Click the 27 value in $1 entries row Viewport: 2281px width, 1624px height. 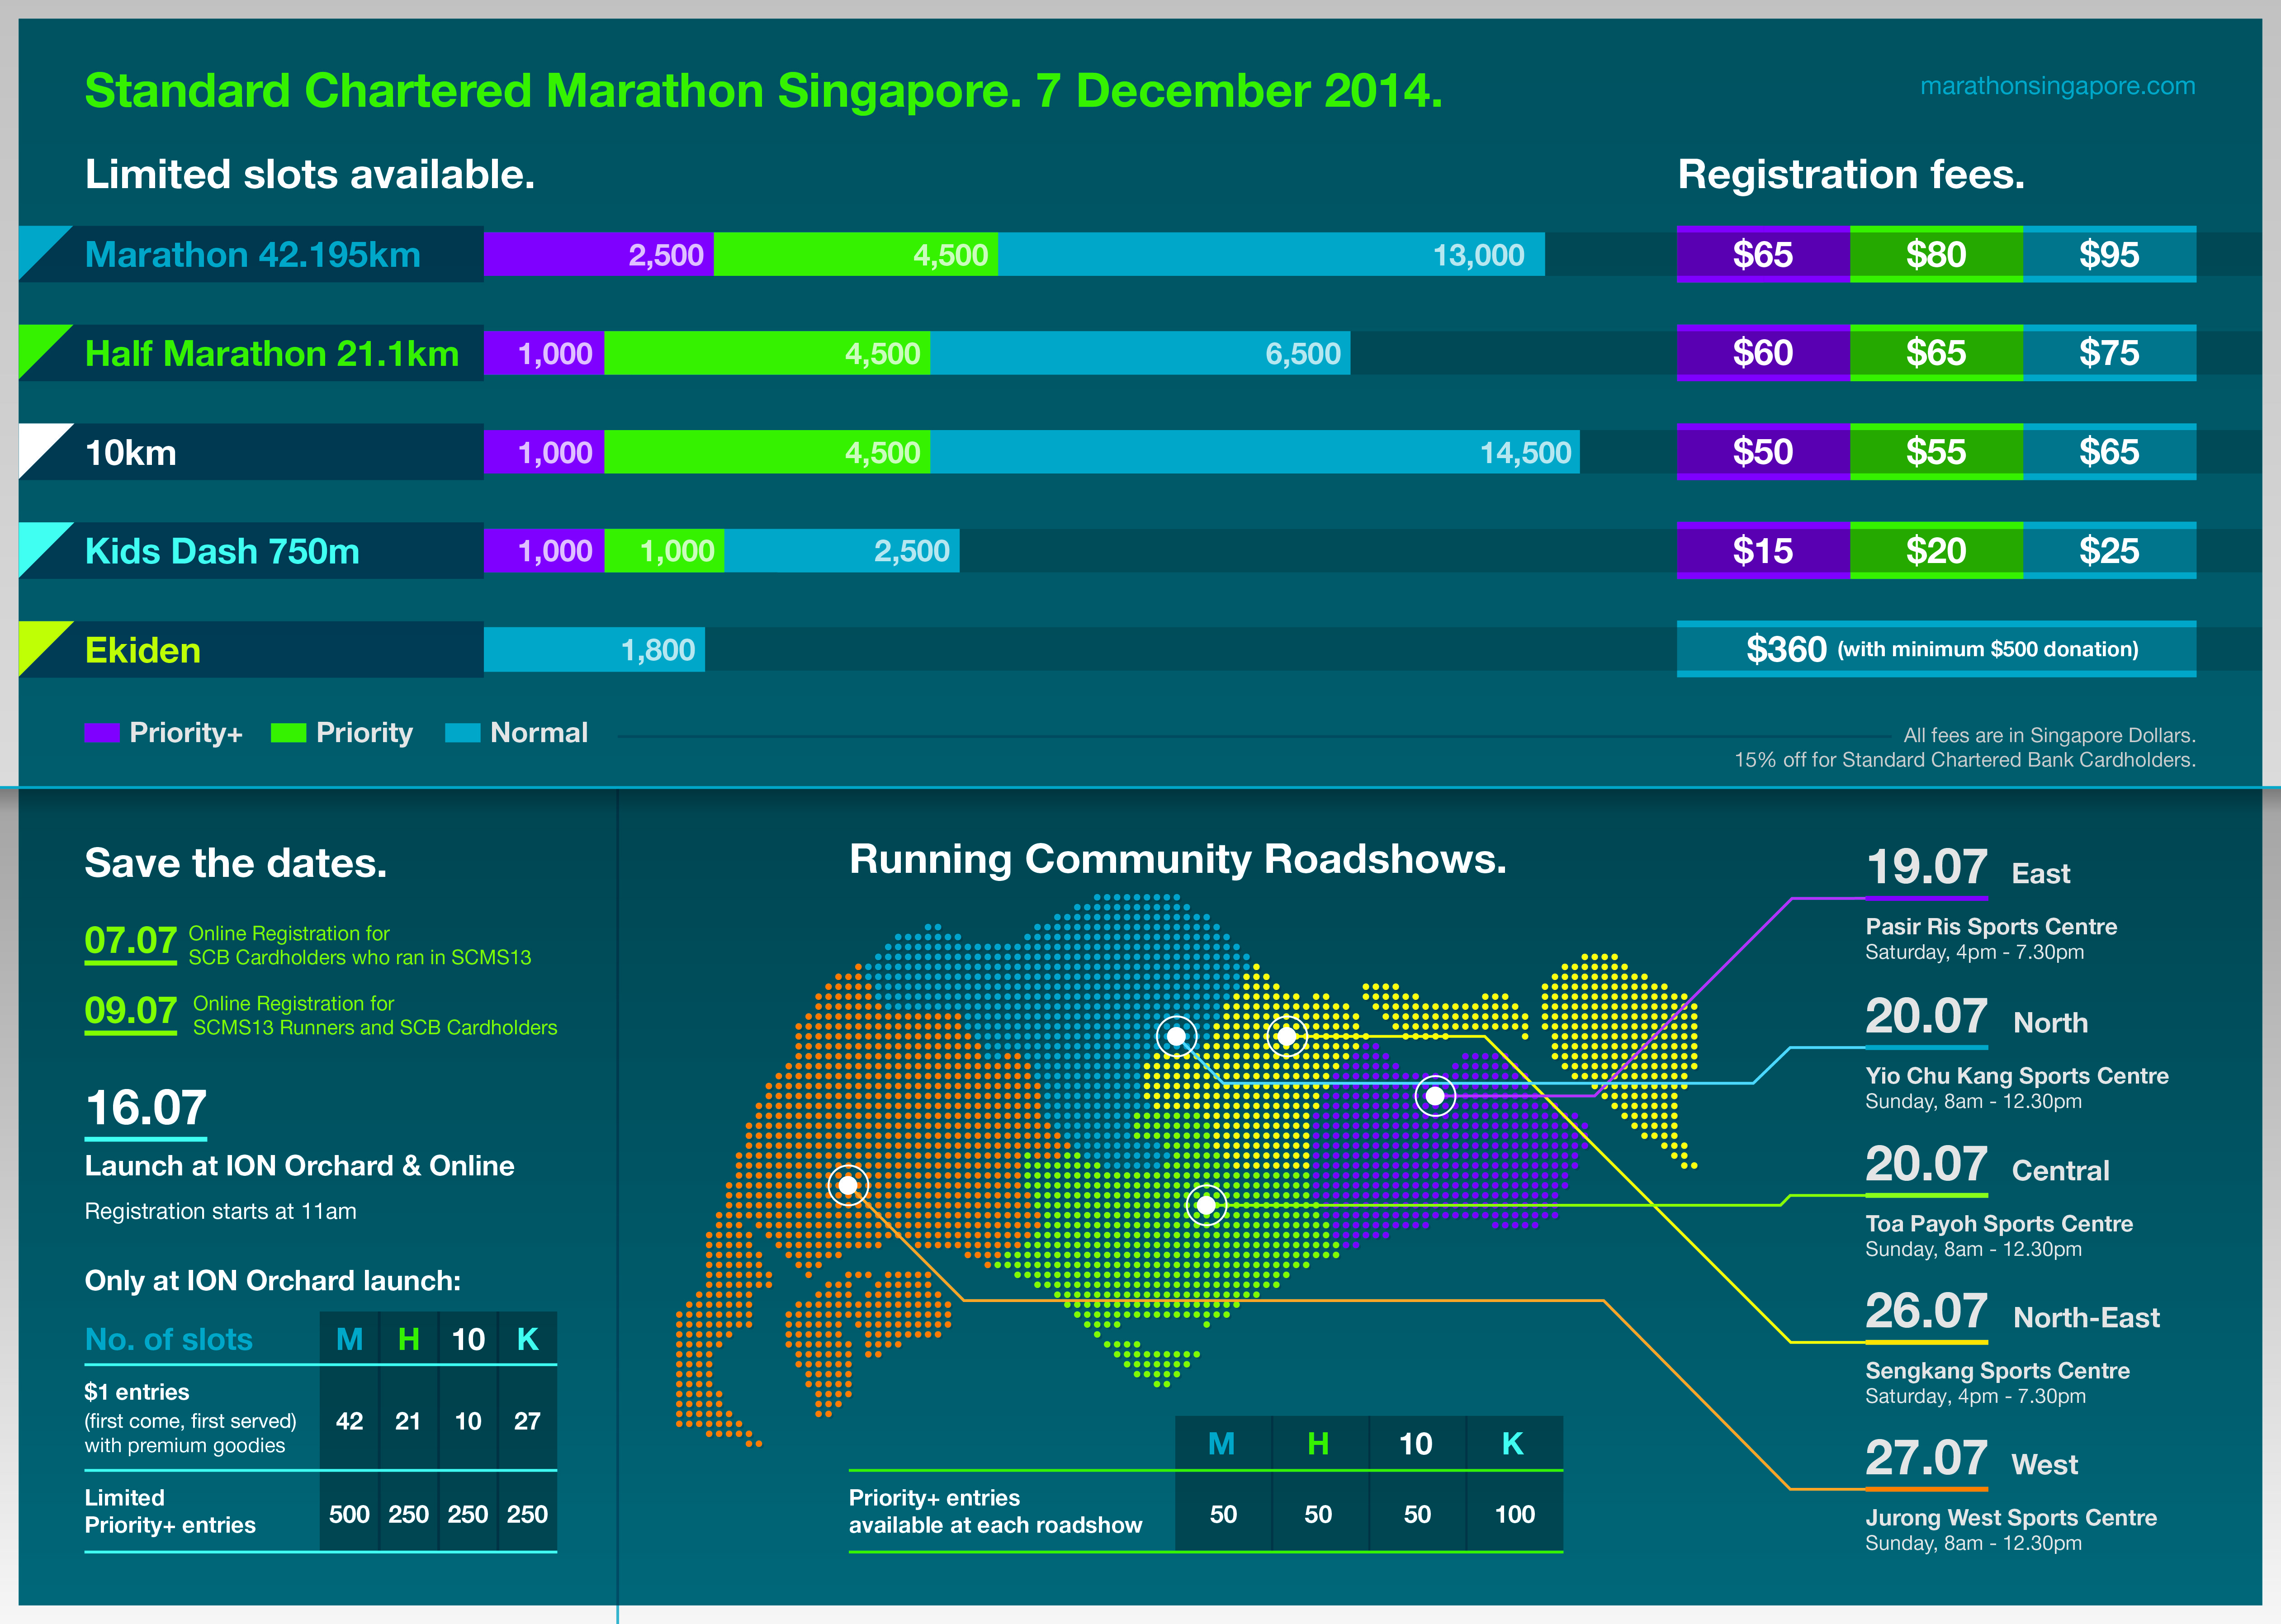(x=527, y=1421)
